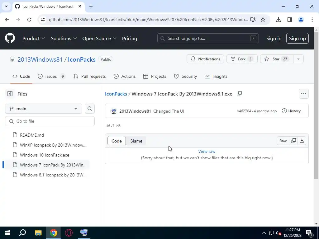Viewport: 319px width, 239px height.
Task: Open the IconPacks breadcrumb link
Action: click(x=116, y=94)
